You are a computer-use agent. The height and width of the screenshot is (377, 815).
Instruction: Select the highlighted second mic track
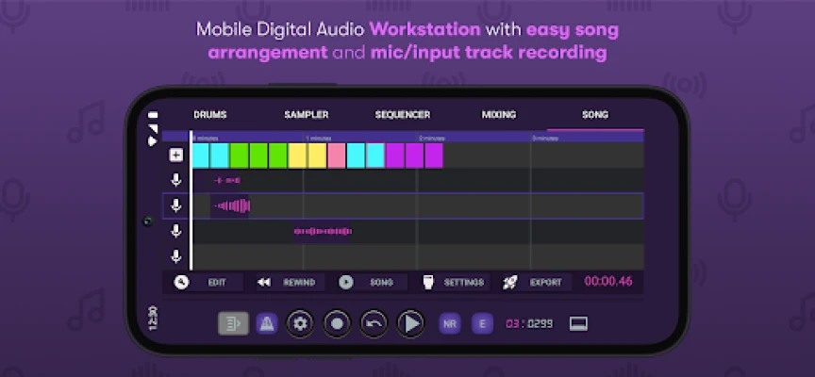point(403,205)
